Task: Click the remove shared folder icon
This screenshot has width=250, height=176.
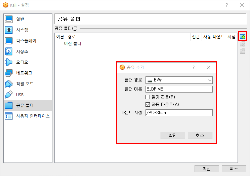Action: tap(243, 51)
